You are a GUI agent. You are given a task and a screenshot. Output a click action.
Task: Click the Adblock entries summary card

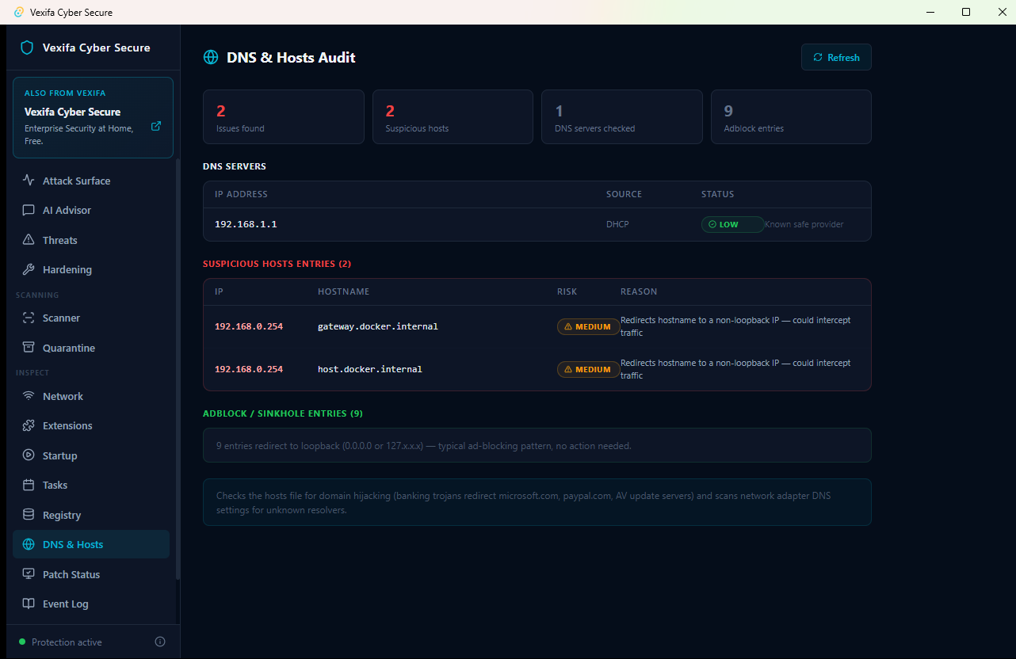click(x=791, y=116)
